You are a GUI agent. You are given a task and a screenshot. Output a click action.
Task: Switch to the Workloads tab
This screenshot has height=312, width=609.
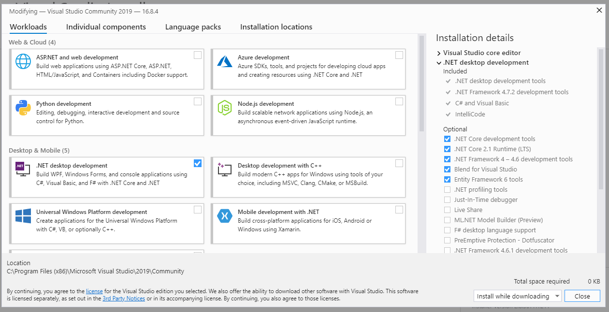tap(28, 27)
